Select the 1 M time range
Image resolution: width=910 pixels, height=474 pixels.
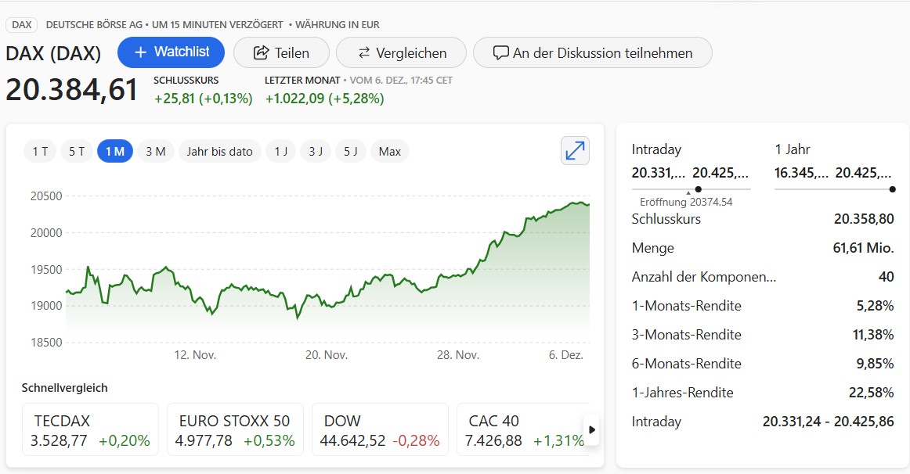pos(114,152)
